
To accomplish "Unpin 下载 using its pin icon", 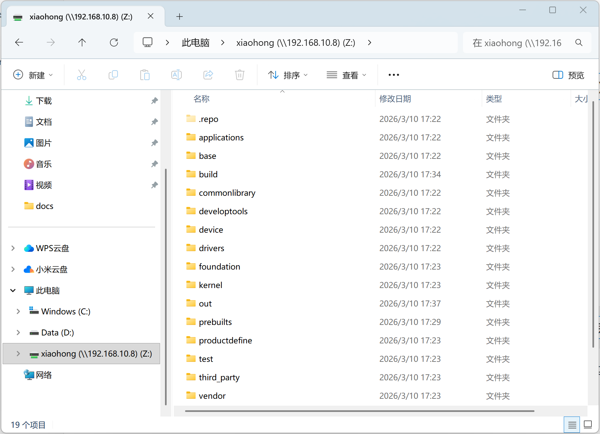I will [x=154, y=101].
